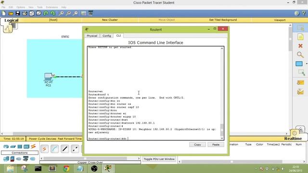Open the Edit menu
The width and height of the screenshot is (308, 173).
click(11, 7)
